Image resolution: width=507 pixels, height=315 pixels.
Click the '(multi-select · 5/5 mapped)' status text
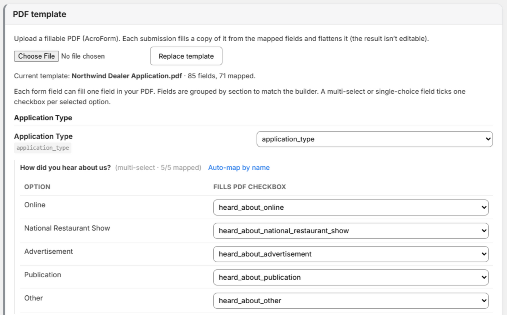(158, 167)
